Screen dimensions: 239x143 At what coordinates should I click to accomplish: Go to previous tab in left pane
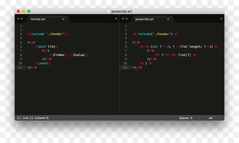(x=18, y=19)
